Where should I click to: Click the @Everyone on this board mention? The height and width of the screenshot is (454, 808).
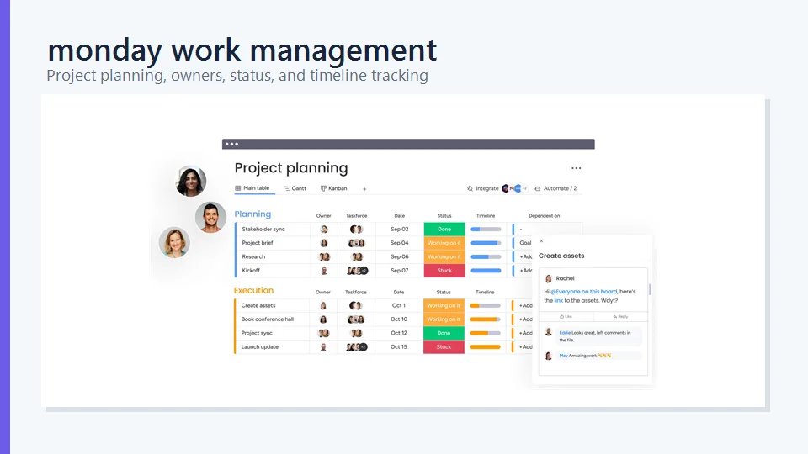click(583, 292)
